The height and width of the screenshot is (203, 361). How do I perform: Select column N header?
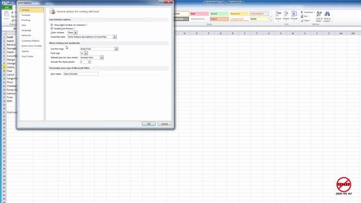click(x=184, y=33)
